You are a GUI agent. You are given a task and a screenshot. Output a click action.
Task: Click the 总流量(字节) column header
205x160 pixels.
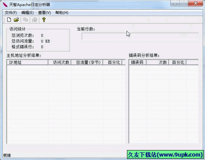[x=87, y=62]
